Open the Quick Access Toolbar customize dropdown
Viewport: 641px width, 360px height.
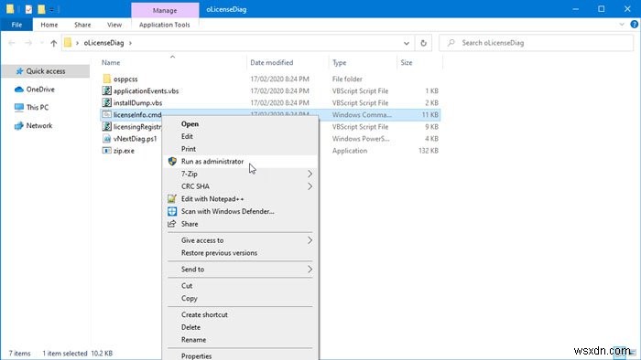click(x=52, y=9)
